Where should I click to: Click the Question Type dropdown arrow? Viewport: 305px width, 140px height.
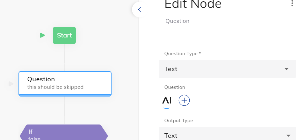tap(286, 69)
